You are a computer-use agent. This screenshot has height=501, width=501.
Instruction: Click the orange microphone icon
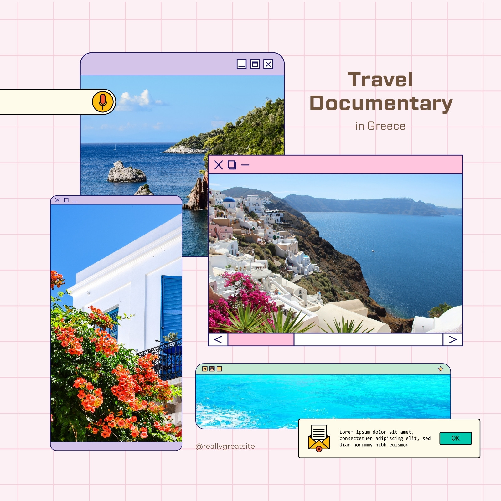click(103, 102)
